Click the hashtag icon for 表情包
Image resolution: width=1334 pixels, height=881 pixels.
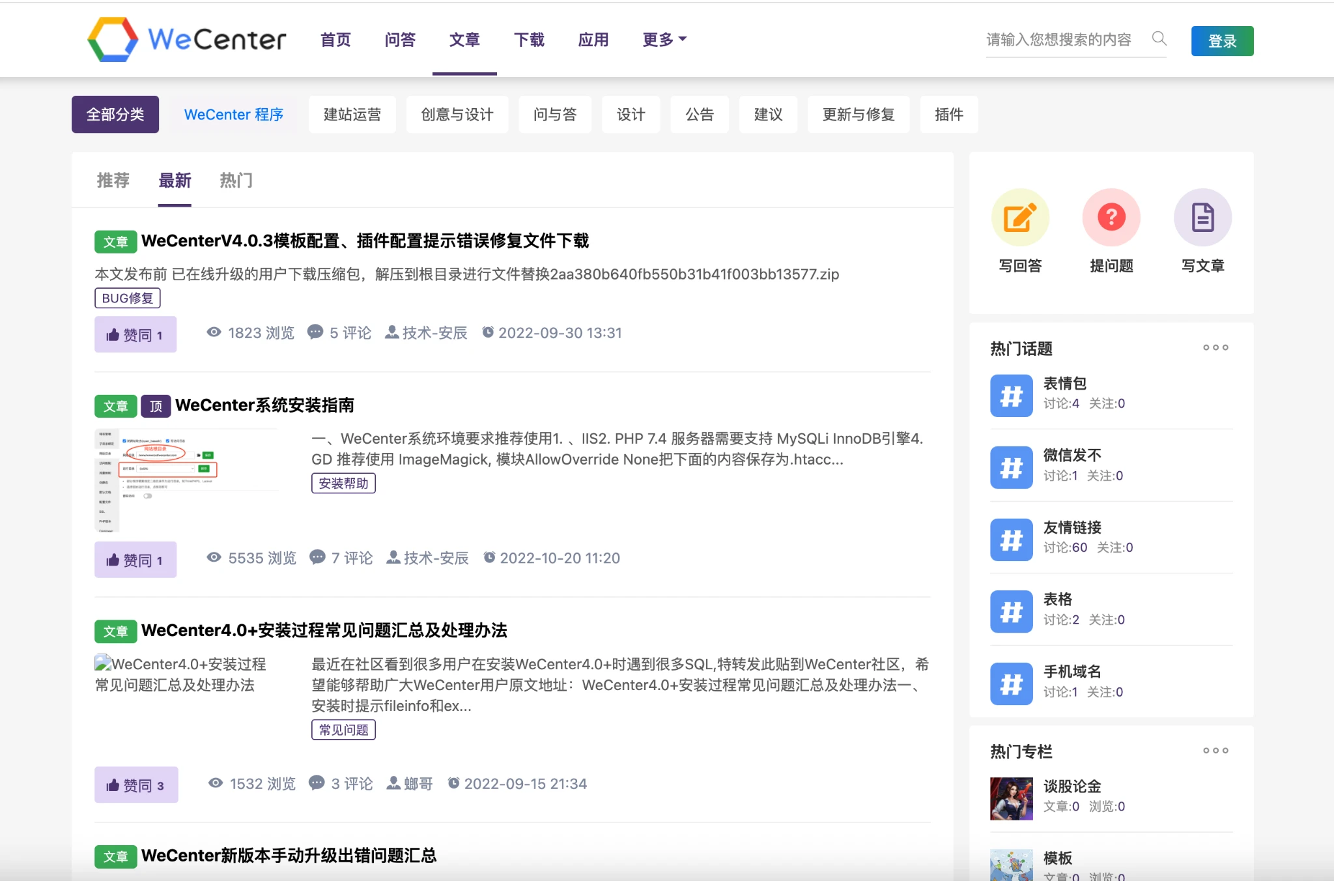1012,396
